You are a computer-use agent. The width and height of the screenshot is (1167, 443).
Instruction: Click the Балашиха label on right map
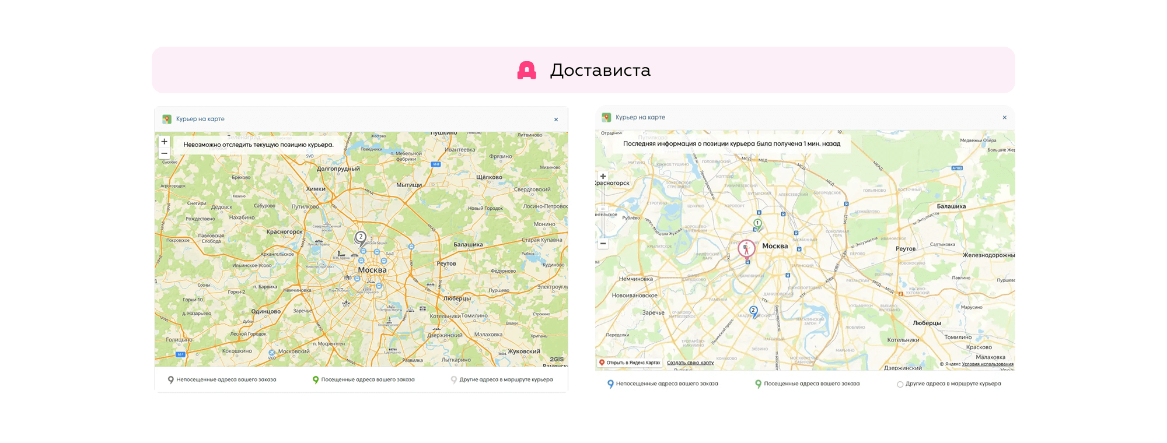click(951, 206)
